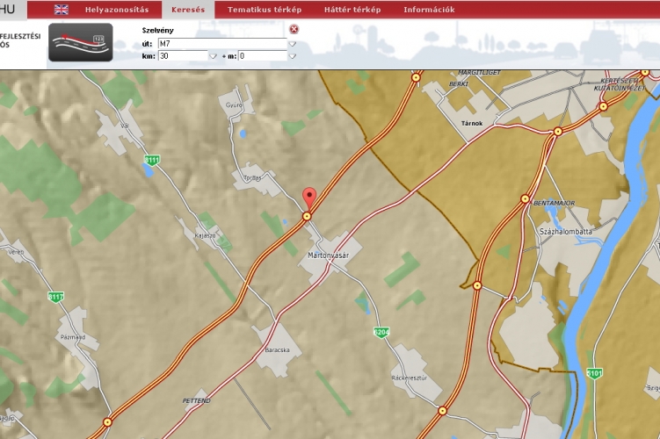Click the road section search icon
660x439 pixels.
point(81,43)
